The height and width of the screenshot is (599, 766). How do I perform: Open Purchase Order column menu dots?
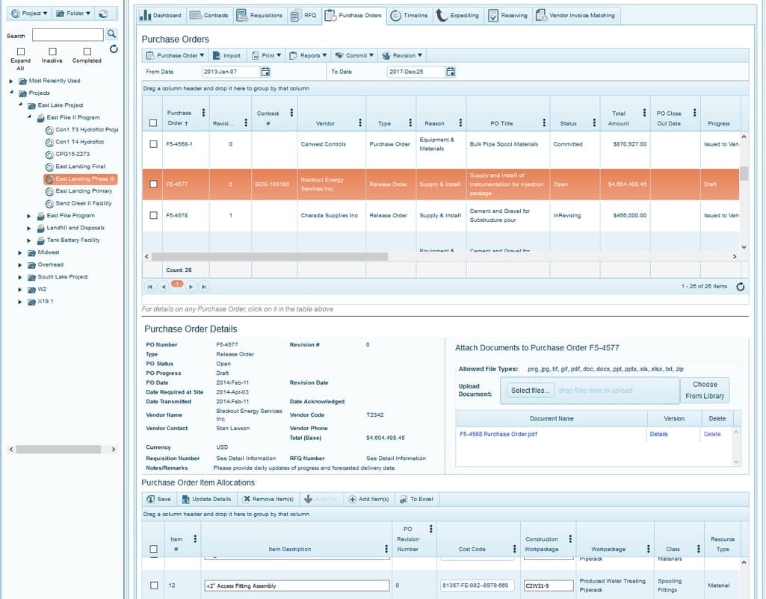pos(203,113)
